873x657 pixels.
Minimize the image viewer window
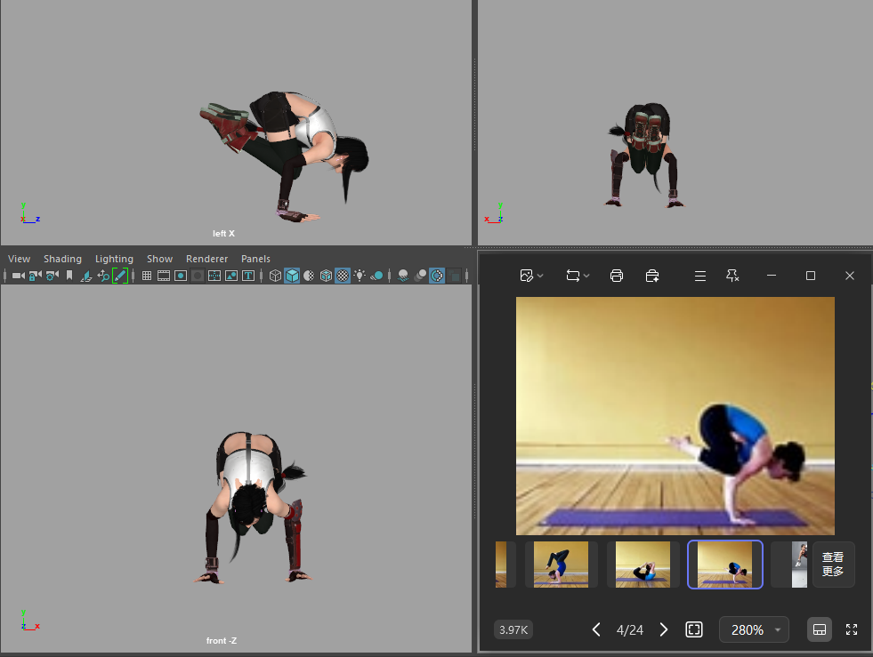(x=772, y=276)
